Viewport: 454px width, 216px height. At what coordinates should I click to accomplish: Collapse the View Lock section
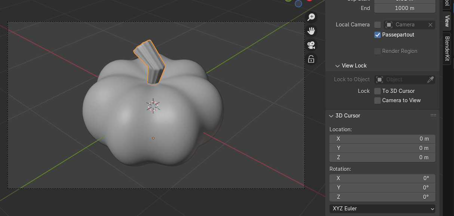(338, 66)
